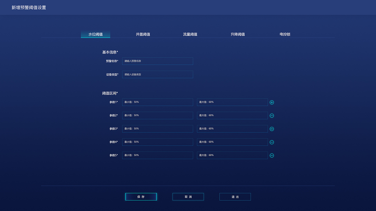Click 参数3 maximum value field

coord(232,129)
